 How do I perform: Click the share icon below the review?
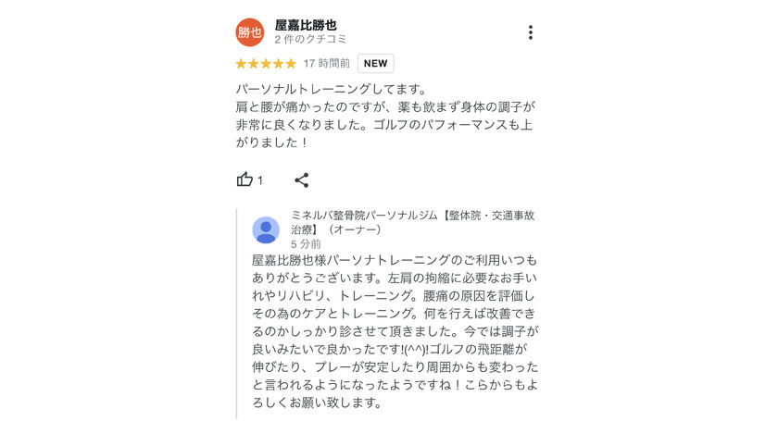click(x=301, y=180)
